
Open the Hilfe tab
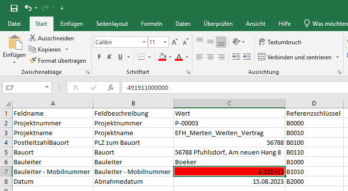(284, 24)
